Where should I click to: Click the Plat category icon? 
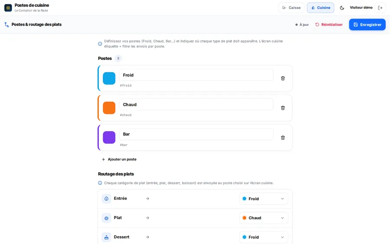pos(107,218)
